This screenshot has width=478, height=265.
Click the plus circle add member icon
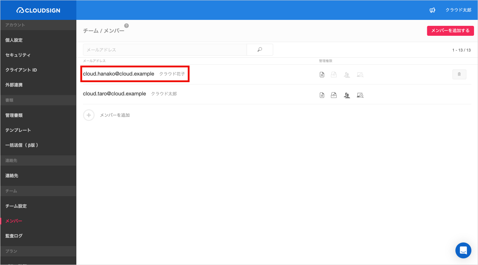click(89, 115)
